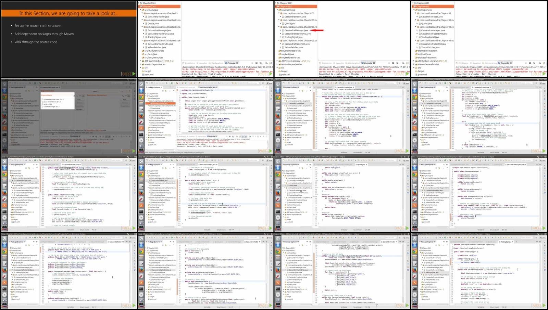Click Package Explorer tab in Quote.java frame
The height and width of the screenshot is (310, 548).
coord(290,165)
